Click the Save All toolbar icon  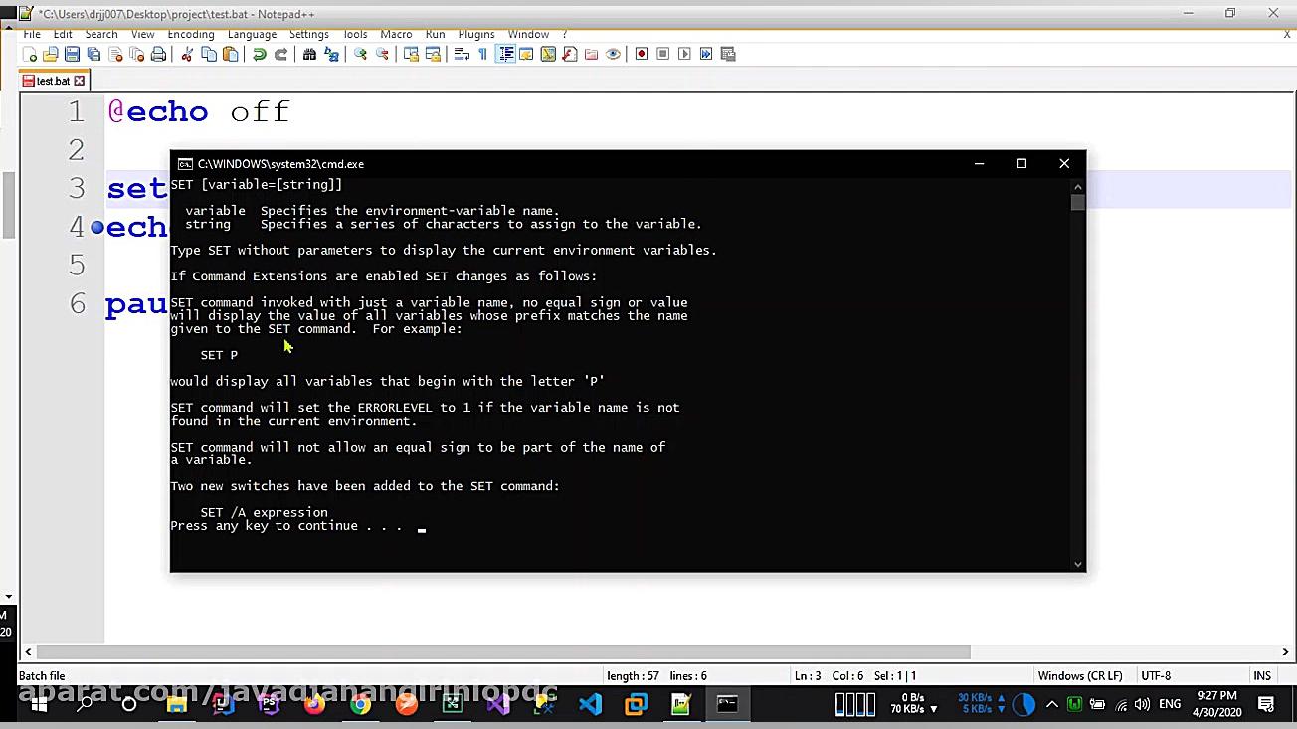93,54
